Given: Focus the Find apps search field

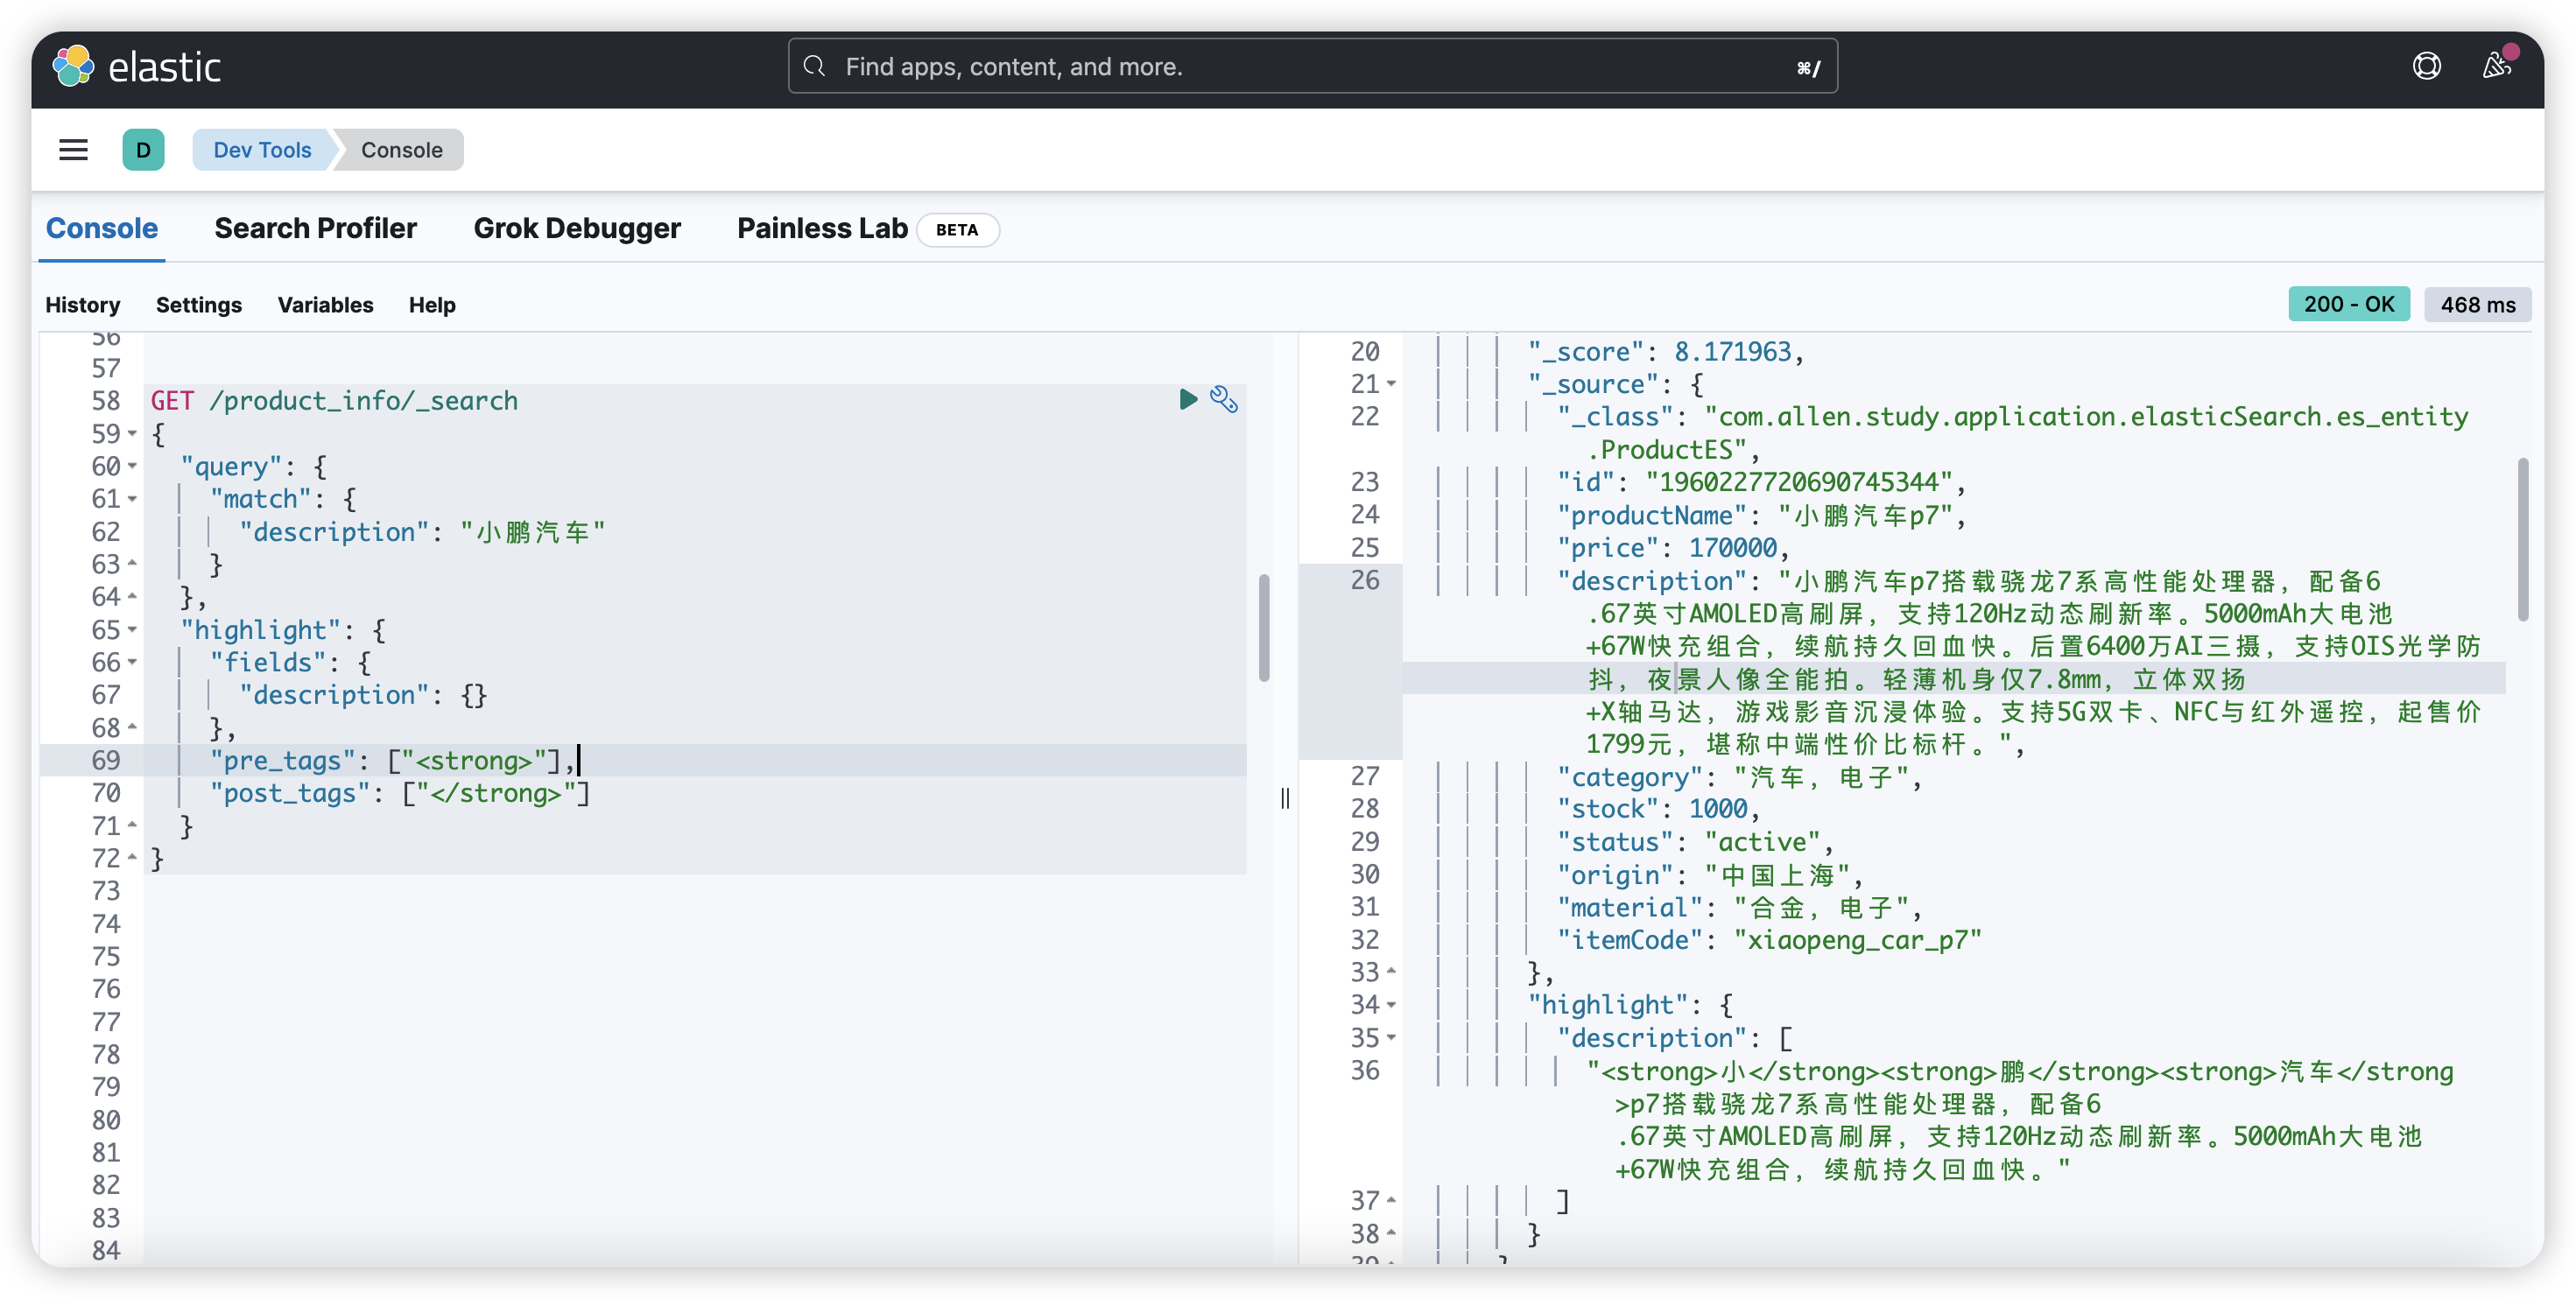Looking at the screenshot, I should [1312, 66].
